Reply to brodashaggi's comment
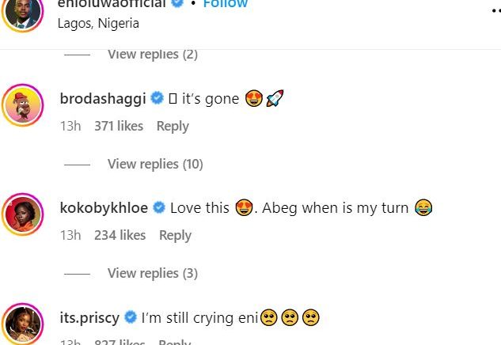This screenshot has height=345, width=501. click(173, 126)
